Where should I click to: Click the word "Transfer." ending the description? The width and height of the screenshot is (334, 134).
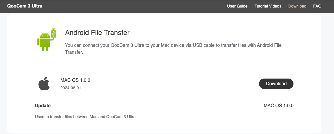coord(74,53)
